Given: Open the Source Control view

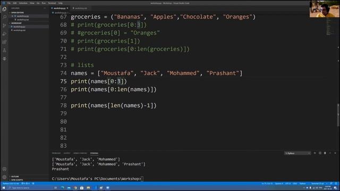Looking at the screenshot, I should pyautogui.click(x=4, y=25).
